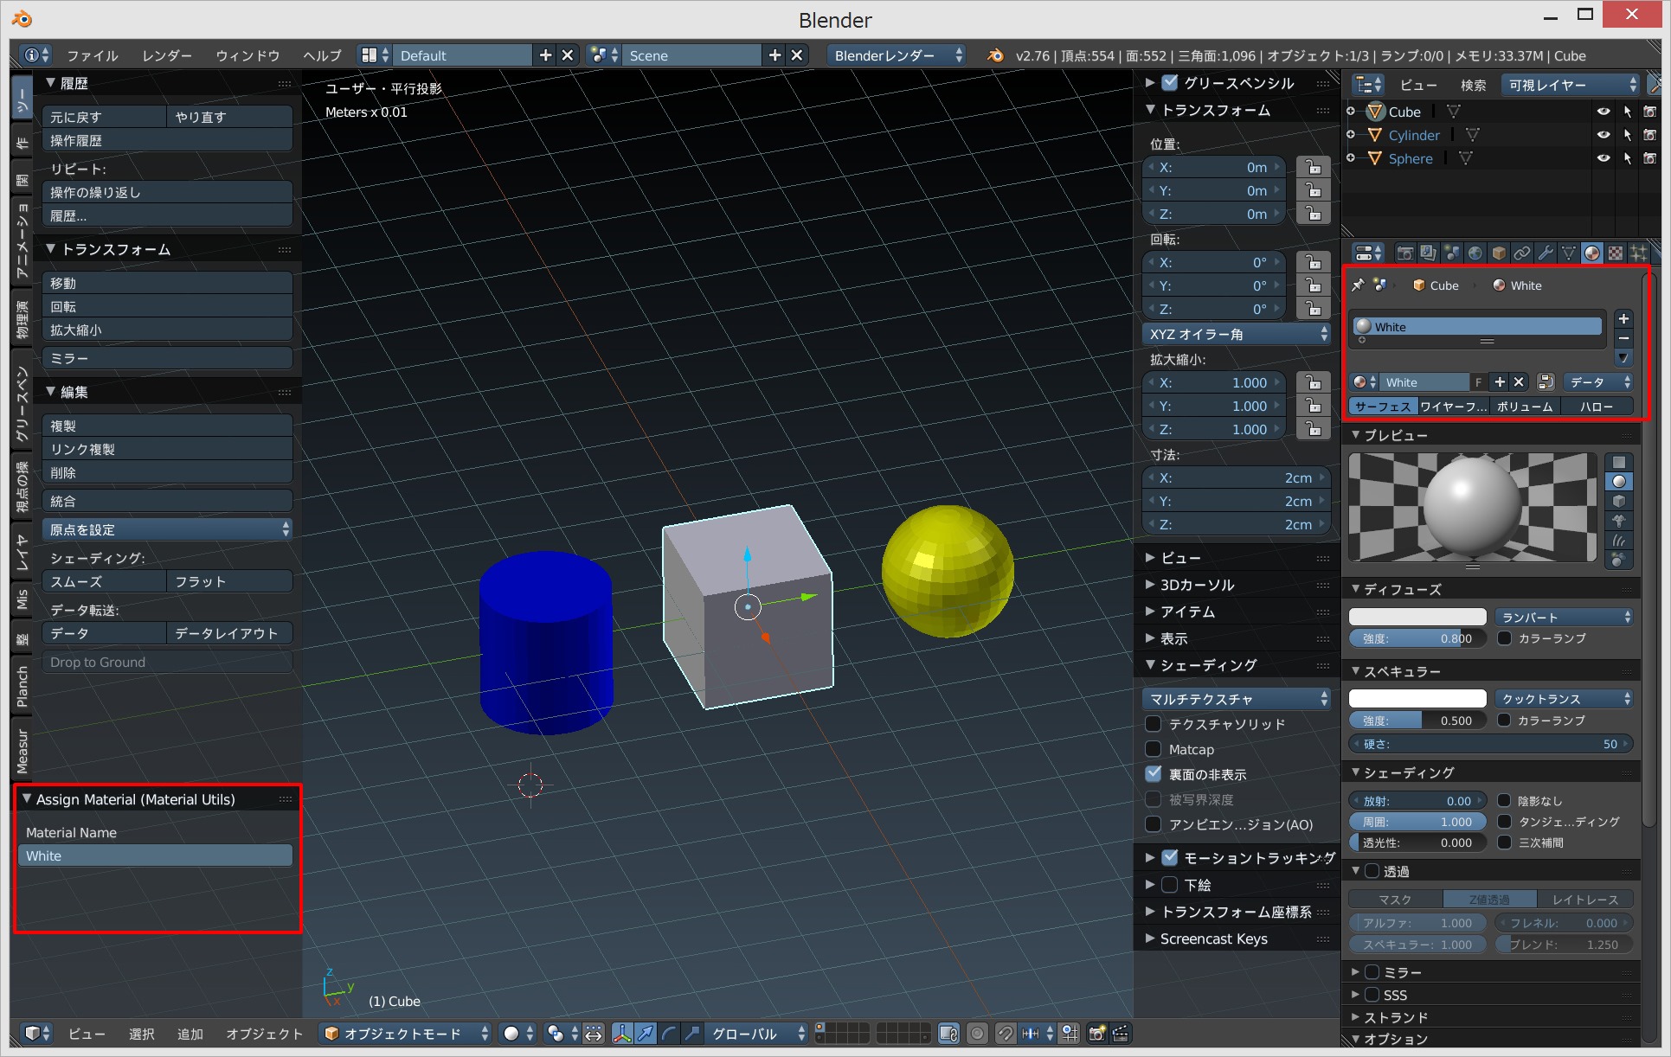The image size is (1671, 1057).
Task: Toggle the material nodes button beside Data dropdown
Action: pyautogui.click(x=1546, y=382)
